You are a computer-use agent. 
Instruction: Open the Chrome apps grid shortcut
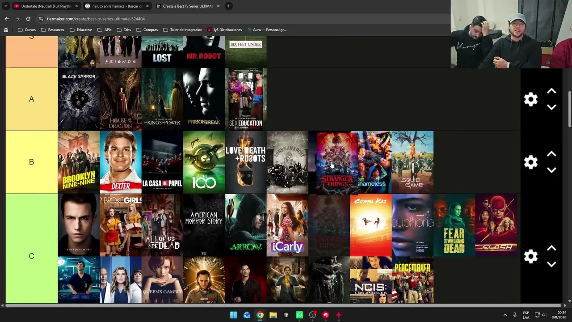point(6,30)
